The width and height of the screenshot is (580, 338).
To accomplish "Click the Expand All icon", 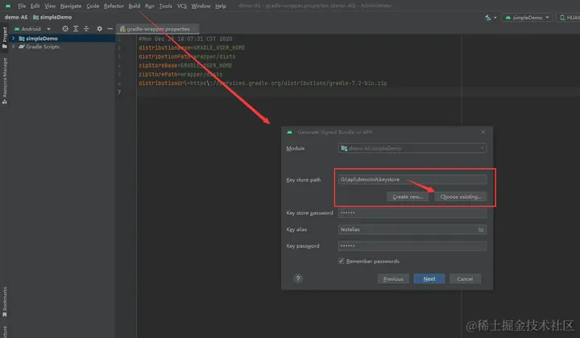I will coord(76,29).
